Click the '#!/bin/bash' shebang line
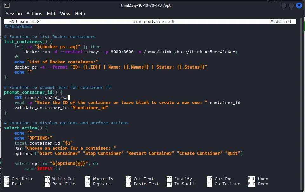The height and width of the screenshot is (192, 305). 18,26
